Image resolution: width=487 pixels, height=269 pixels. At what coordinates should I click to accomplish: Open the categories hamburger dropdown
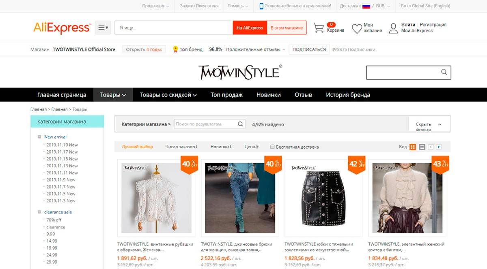coord(103,28)
